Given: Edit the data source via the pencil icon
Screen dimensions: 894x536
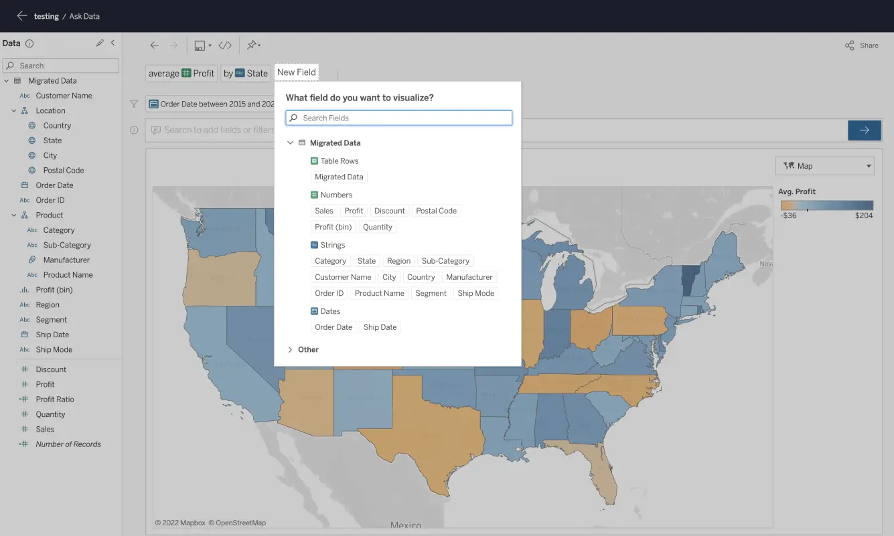Looking at the screenshot, I should point(99,42).
